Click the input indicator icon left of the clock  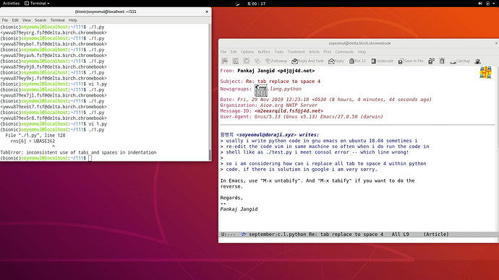pyautogui.click(x=237, y=4)
